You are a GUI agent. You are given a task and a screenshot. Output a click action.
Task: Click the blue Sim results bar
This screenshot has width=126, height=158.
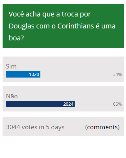(x=23, y=74)
